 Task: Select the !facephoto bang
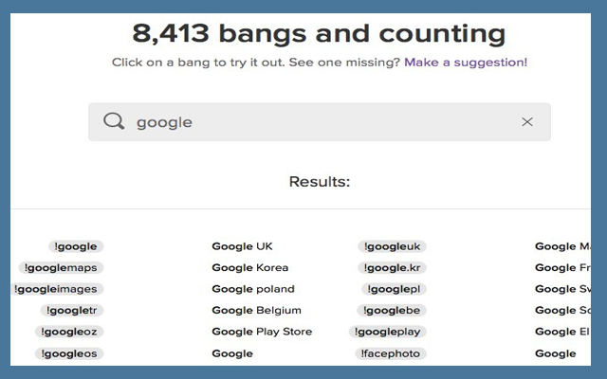click(x=390, y=353)
